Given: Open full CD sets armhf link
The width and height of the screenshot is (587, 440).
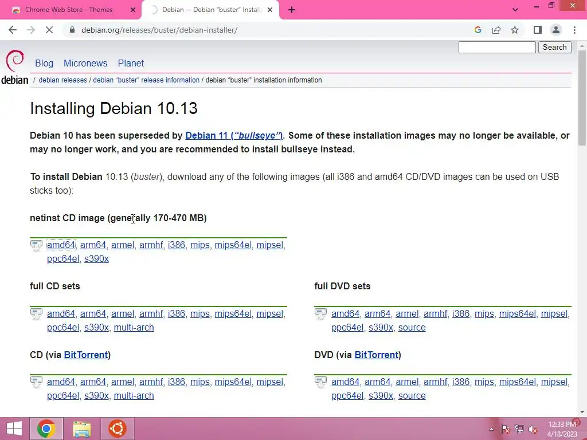Looking at the screenshot, I should tap(151, 313).
